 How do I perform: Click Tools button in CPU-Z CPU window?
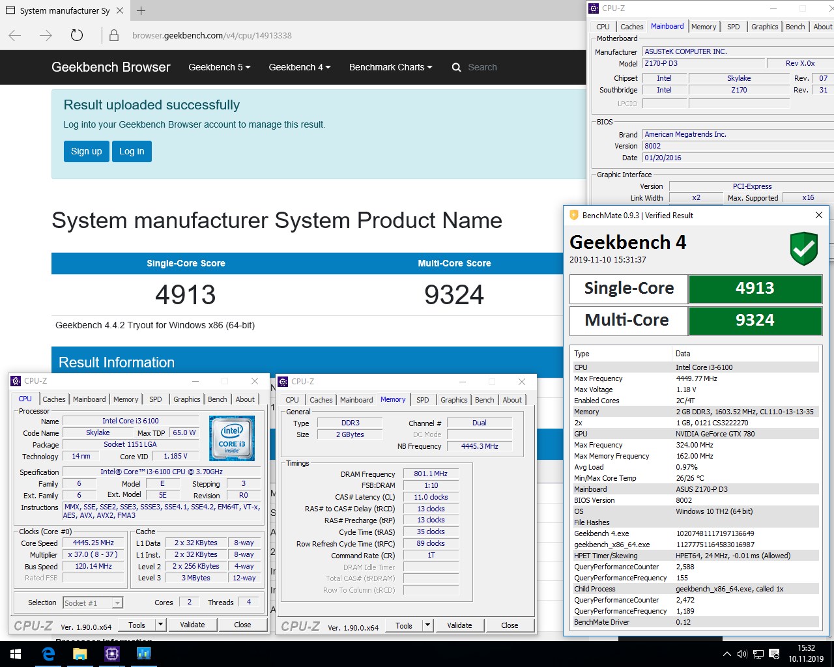click(137, 625)
